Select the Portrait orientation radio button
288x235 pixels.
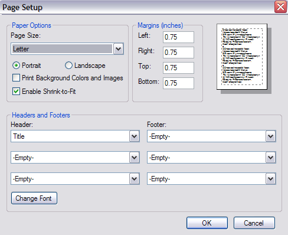(16, 66)
